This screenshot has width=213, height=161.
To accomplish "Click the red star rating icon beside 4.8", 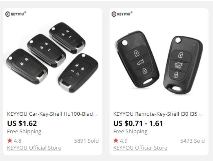I will [10, 141].
